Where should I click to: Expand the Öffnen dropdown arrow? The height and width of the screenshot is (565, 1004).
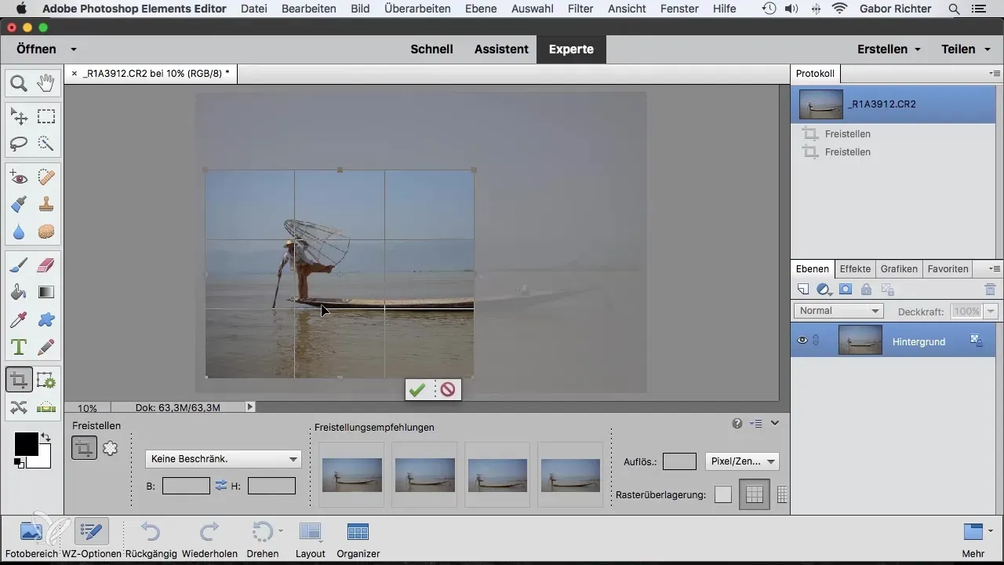tap(74, 49)
